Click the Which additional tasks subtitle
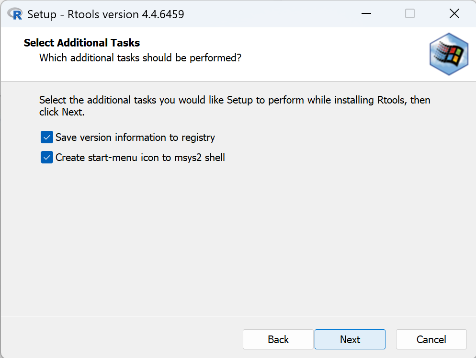This screenshot has width=476, height=358. point(140,58)
